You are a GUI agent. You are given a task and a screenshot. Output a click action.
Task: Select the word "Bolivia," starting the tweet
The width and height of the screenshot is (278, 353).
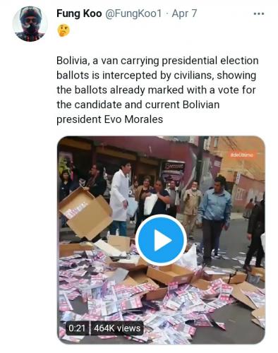click(72, 61)
